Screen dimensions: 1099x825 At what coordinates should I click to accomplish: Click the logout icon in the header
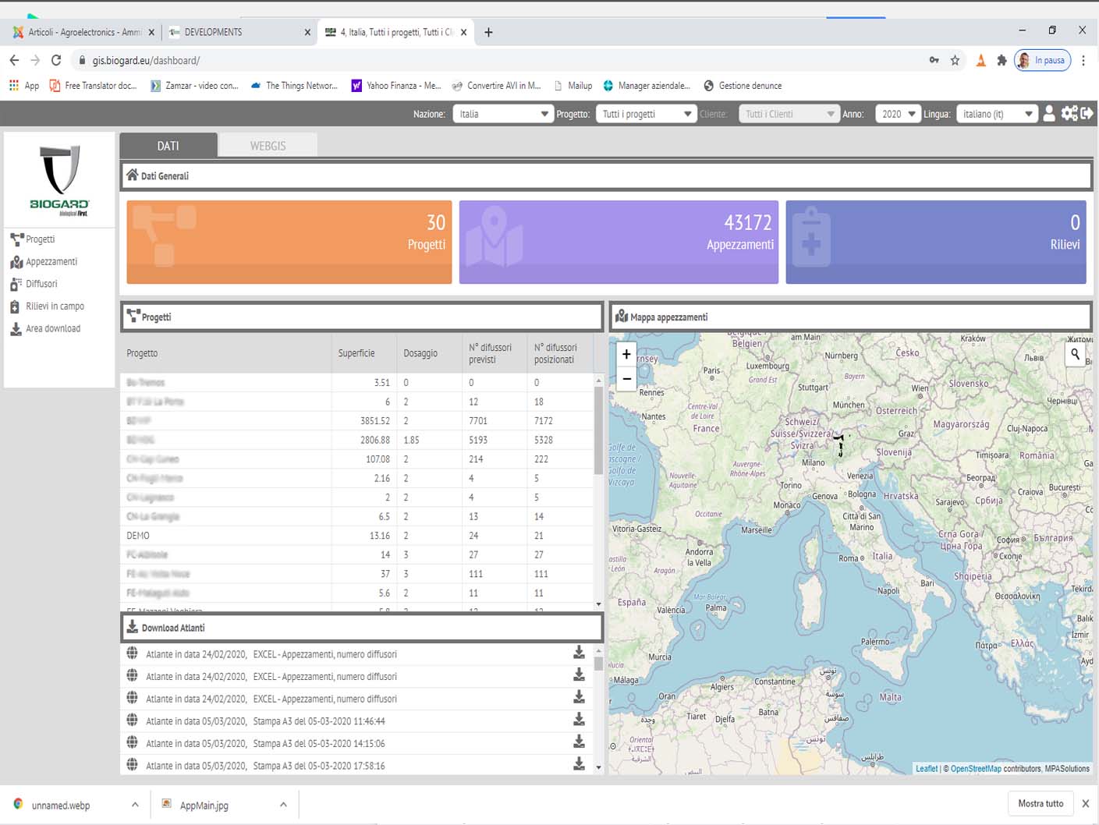click(x=1087, y=114)
